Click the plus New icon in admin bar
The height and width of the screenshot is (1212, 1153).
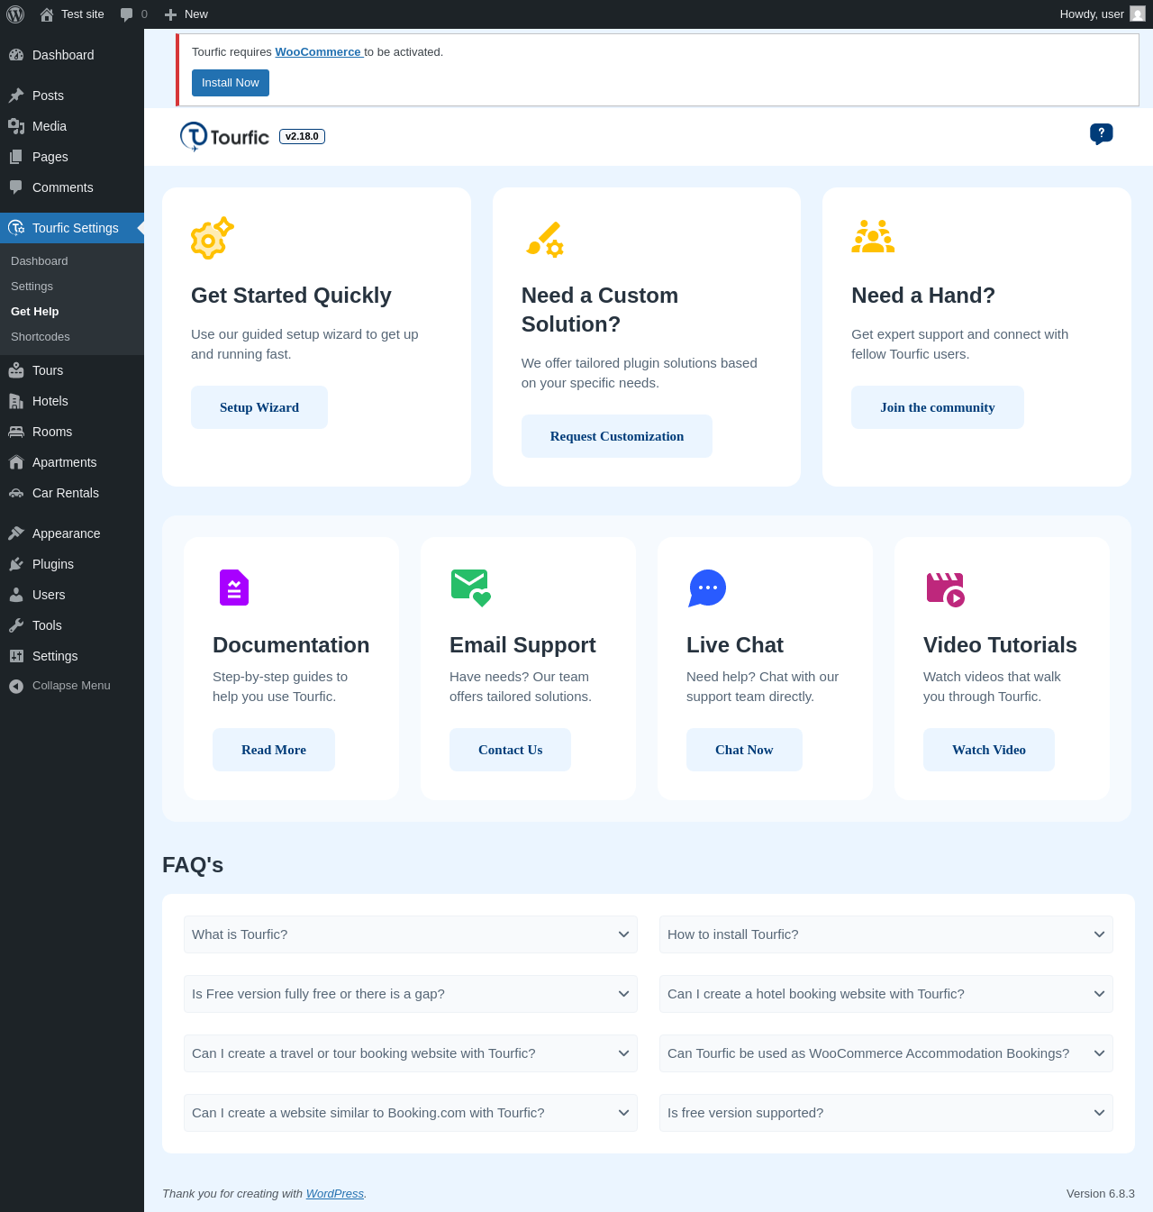click(170, 14)
